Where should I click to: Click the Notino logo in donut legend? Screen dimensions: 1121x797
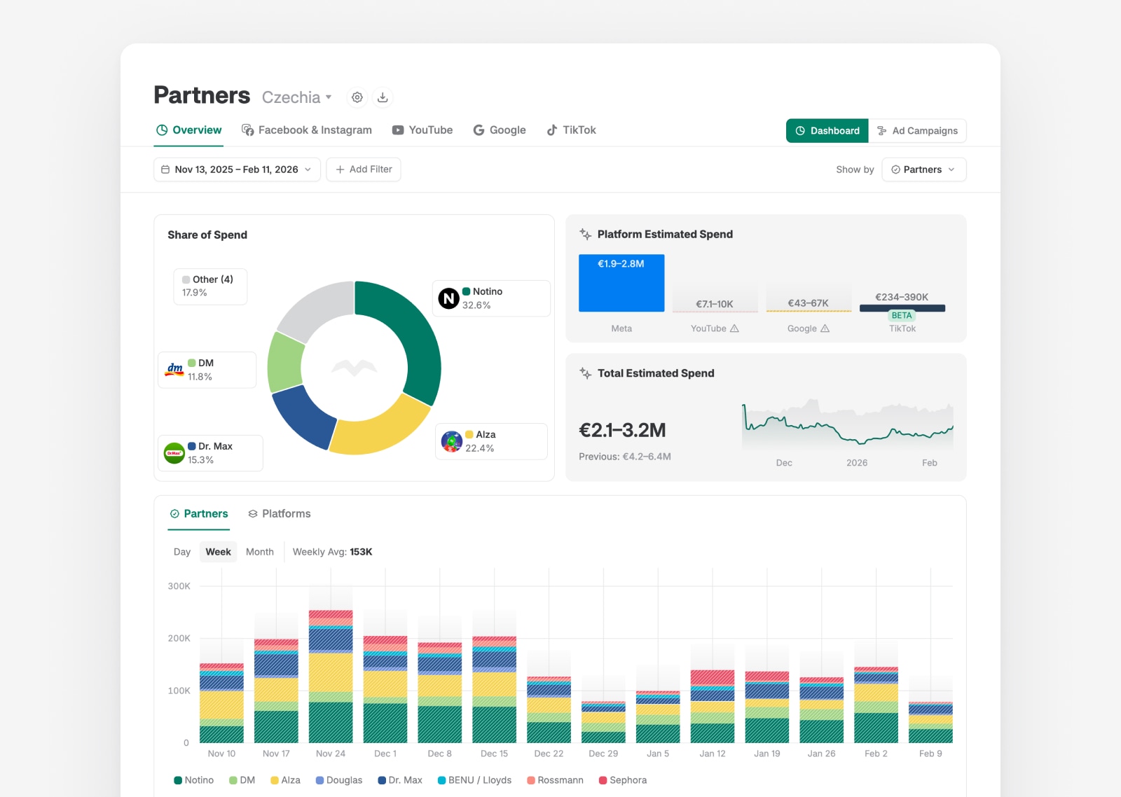coord(449,298)
